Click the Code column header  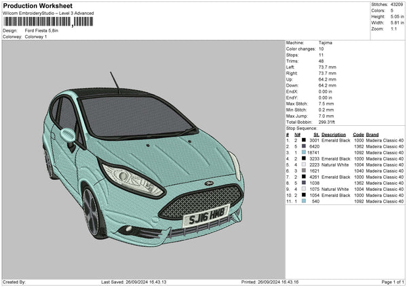(358, 135)
